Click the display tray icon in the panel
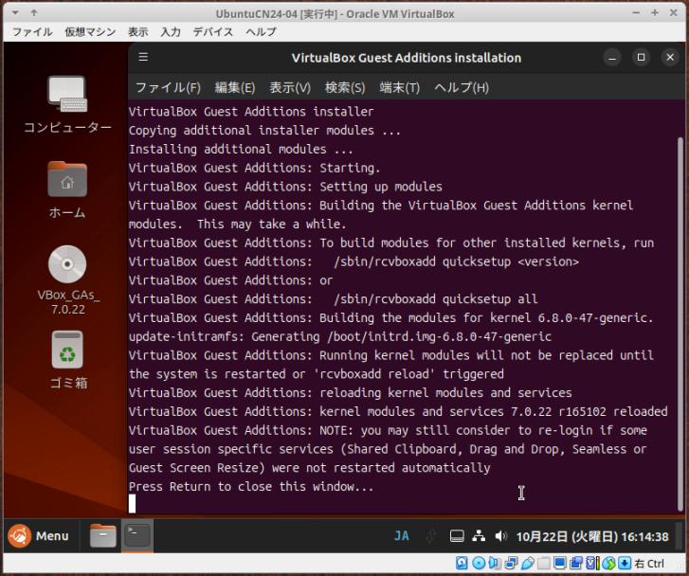Screen dimensions: 689x576 coord(457,536)
